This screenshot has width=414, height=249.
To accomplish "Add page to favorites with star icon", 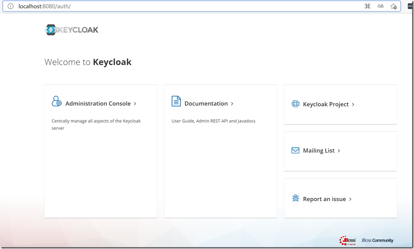I will (x=393, y=6).
